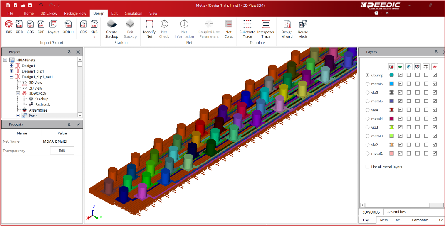Select the metal6 layer radio button

(368, 84)
